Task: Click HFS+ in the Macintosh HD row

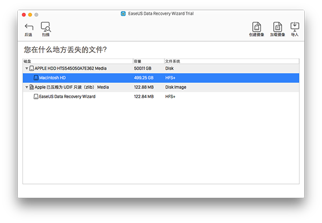Action: pyautogui.click(x=170, y=78)
